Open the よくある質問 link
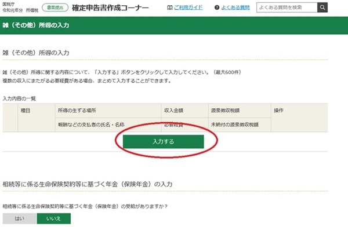348x227 pixels. tap(235, 8)
